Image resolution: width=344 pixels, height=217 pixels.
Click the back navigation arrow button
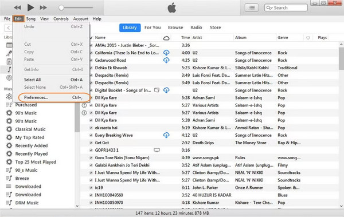8,28
